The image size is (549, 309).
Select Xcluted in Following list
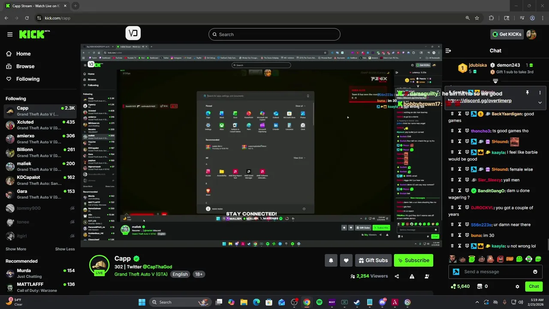(x=40, y=125)
